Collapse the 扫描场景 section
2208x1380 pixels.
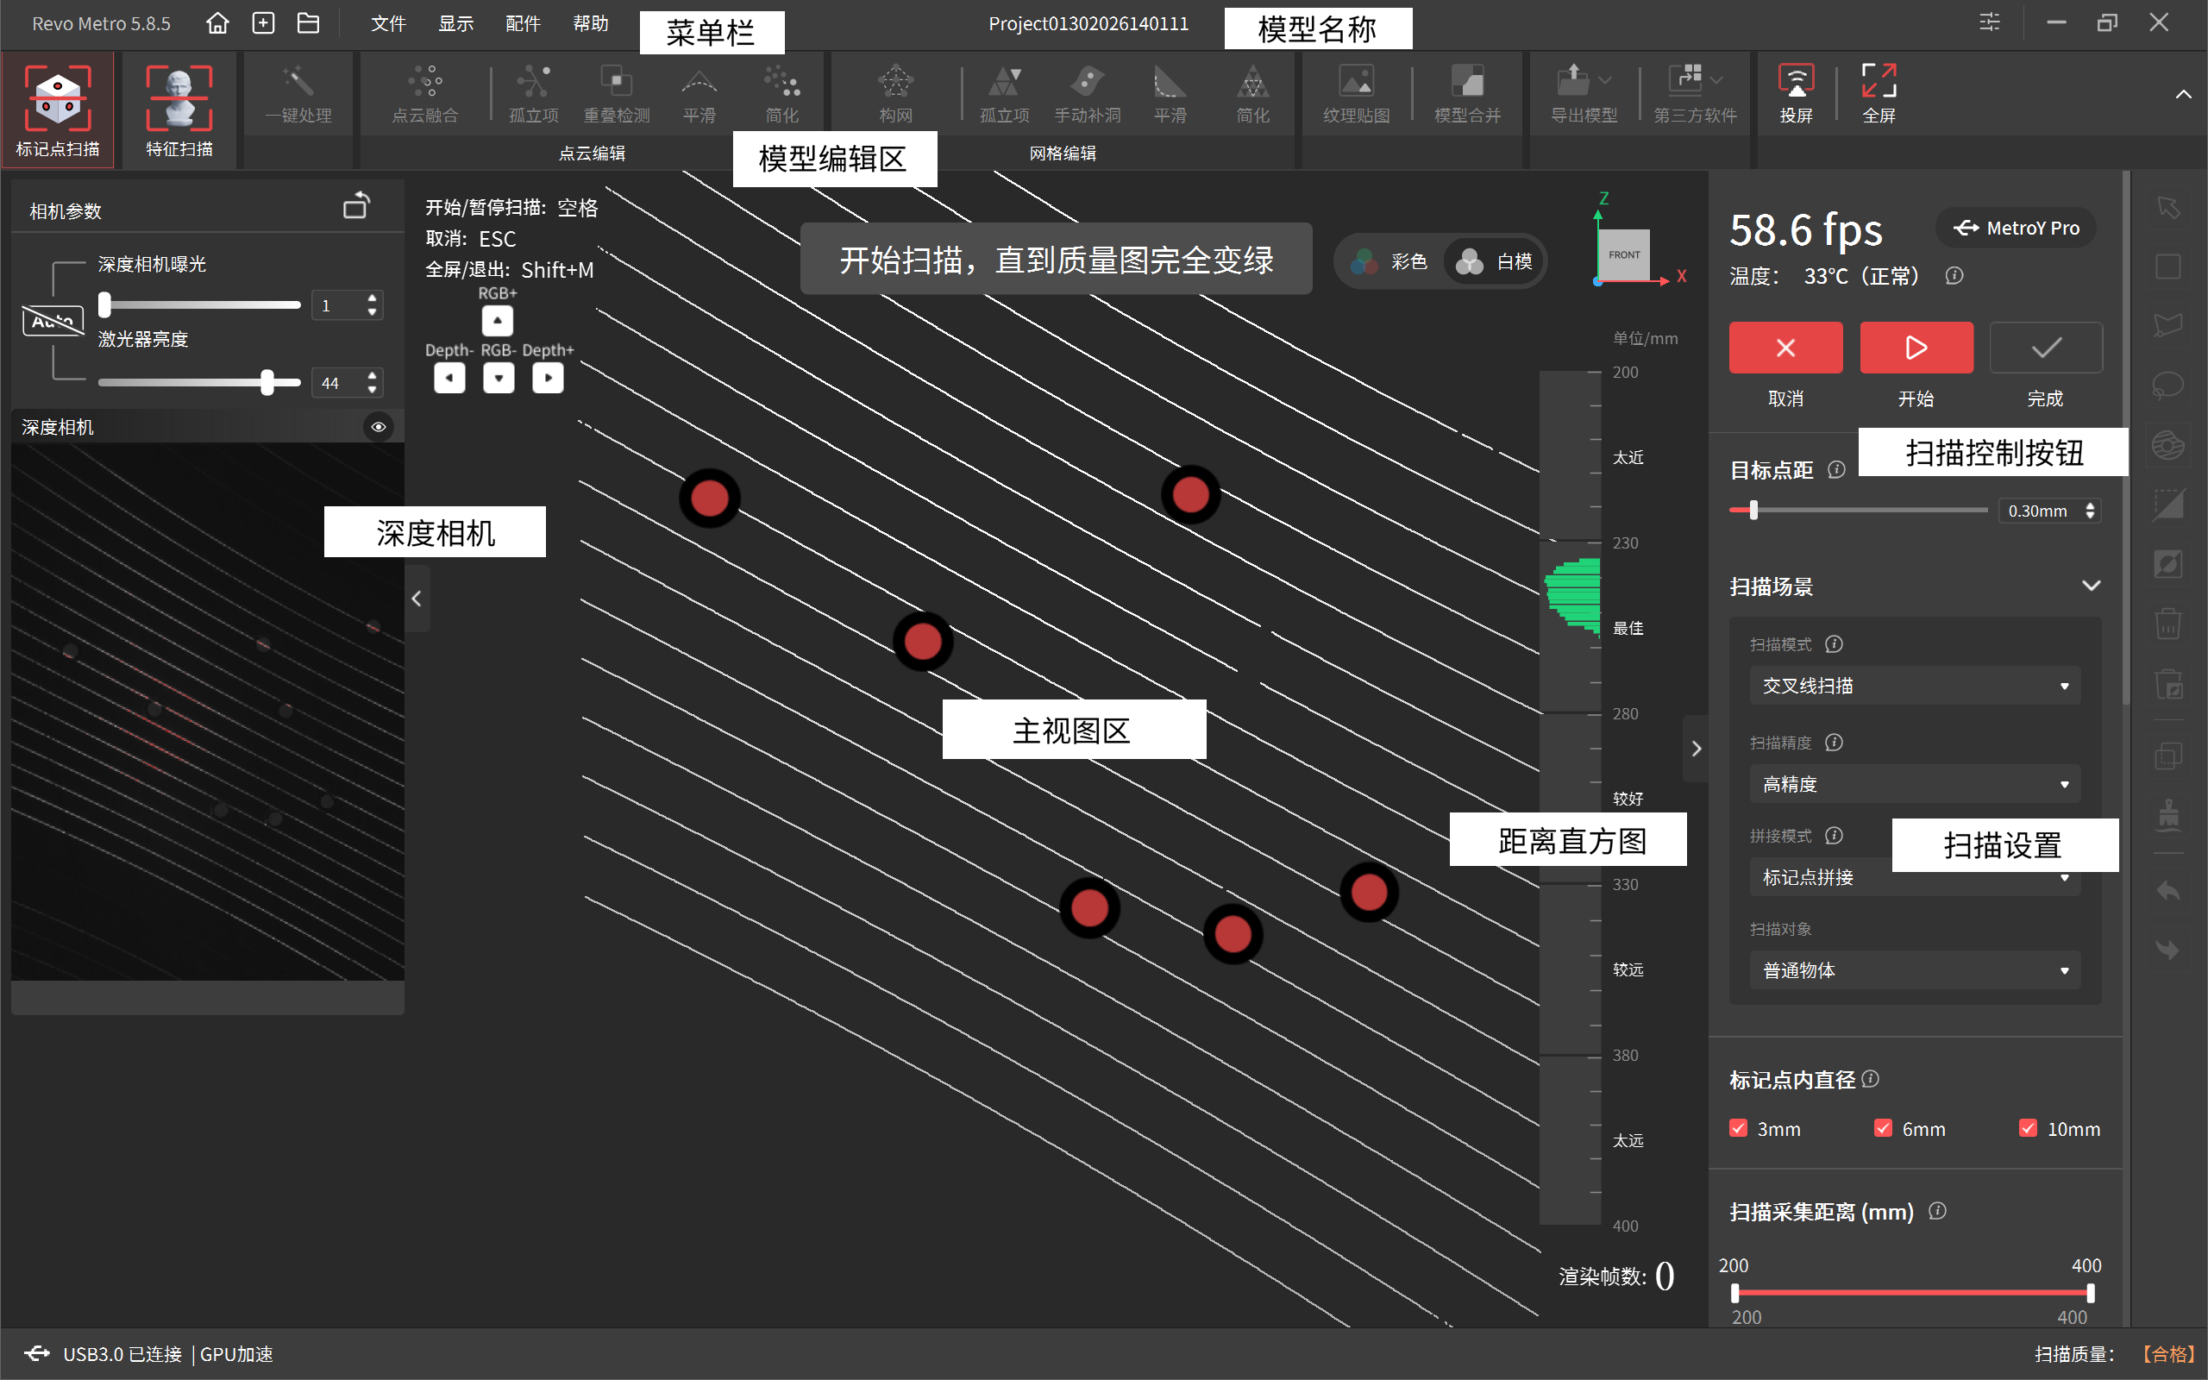click(2092, 586)
